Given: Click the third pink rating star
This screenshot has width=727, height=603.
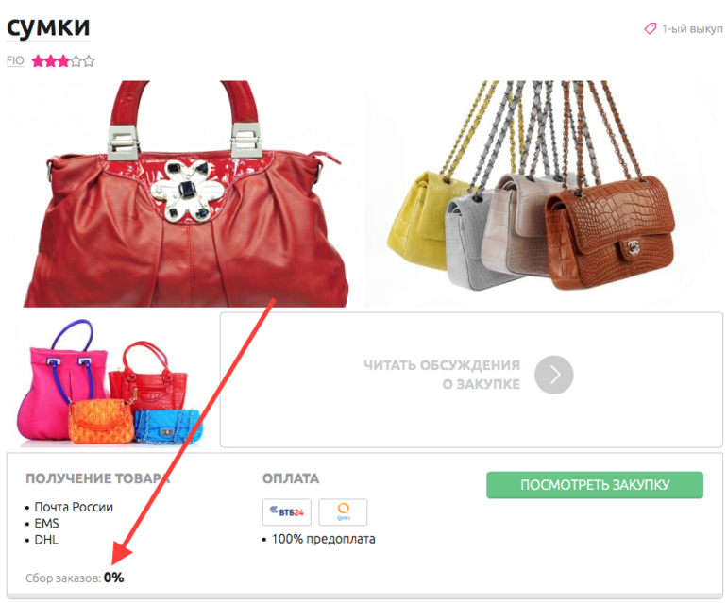Looking at the screenshot, I should click(x=63, y=61).
